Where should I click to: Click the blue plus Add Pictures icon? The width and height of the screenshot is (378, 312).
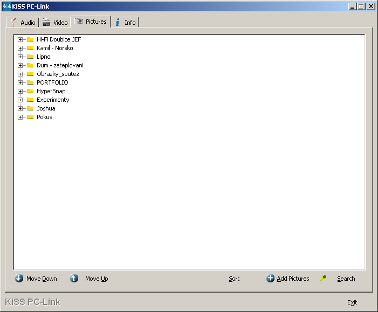tap(270, 278)
